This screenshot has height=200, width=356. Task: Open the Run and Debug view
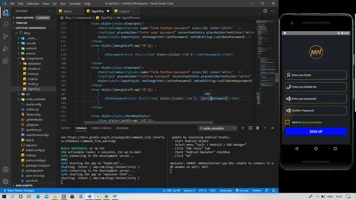click(x=6, y=48)
